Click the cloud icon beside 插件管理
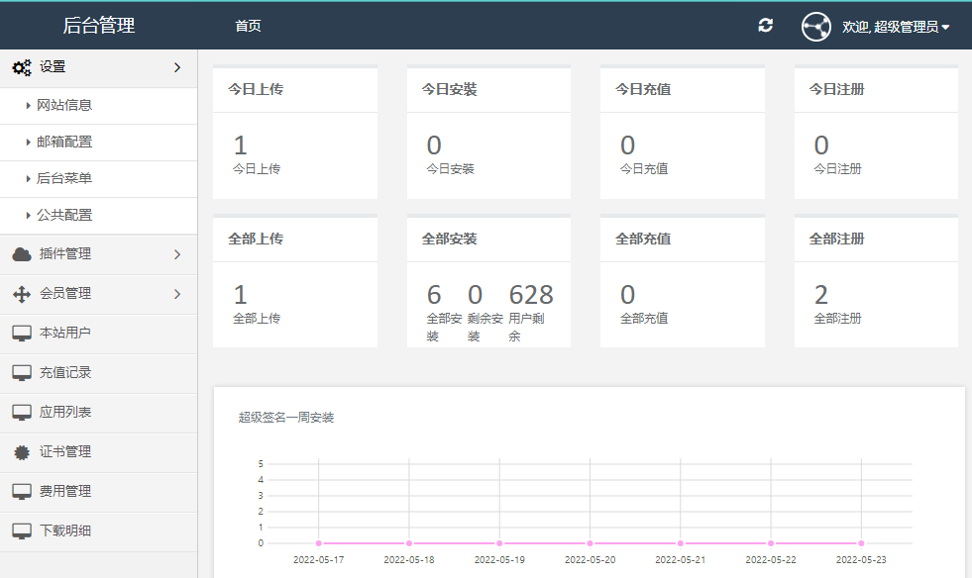 coord(22,254)
